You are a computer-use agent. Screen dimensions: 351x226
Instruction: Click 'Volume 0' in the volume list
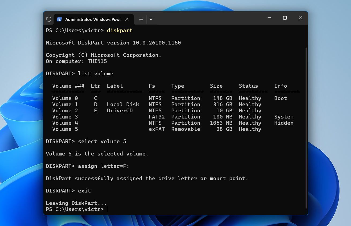pyautogui.click(x=65, y=98)
